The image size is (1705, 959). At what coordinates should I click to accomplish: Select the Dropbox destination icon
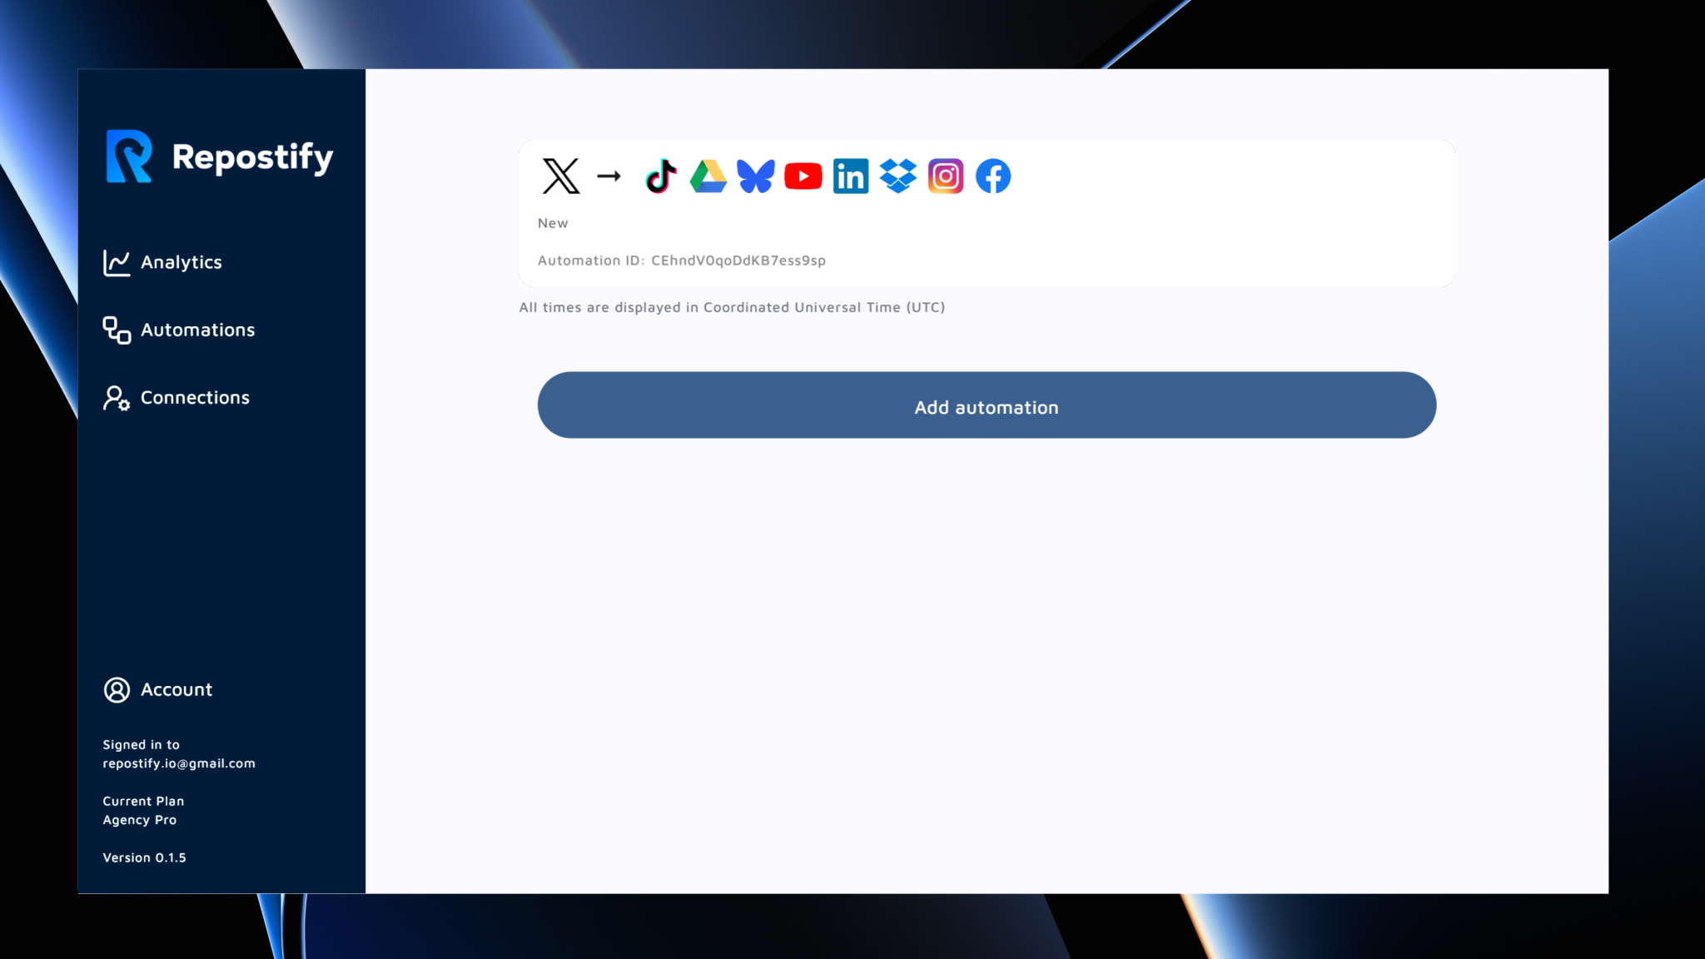point(897,176)
